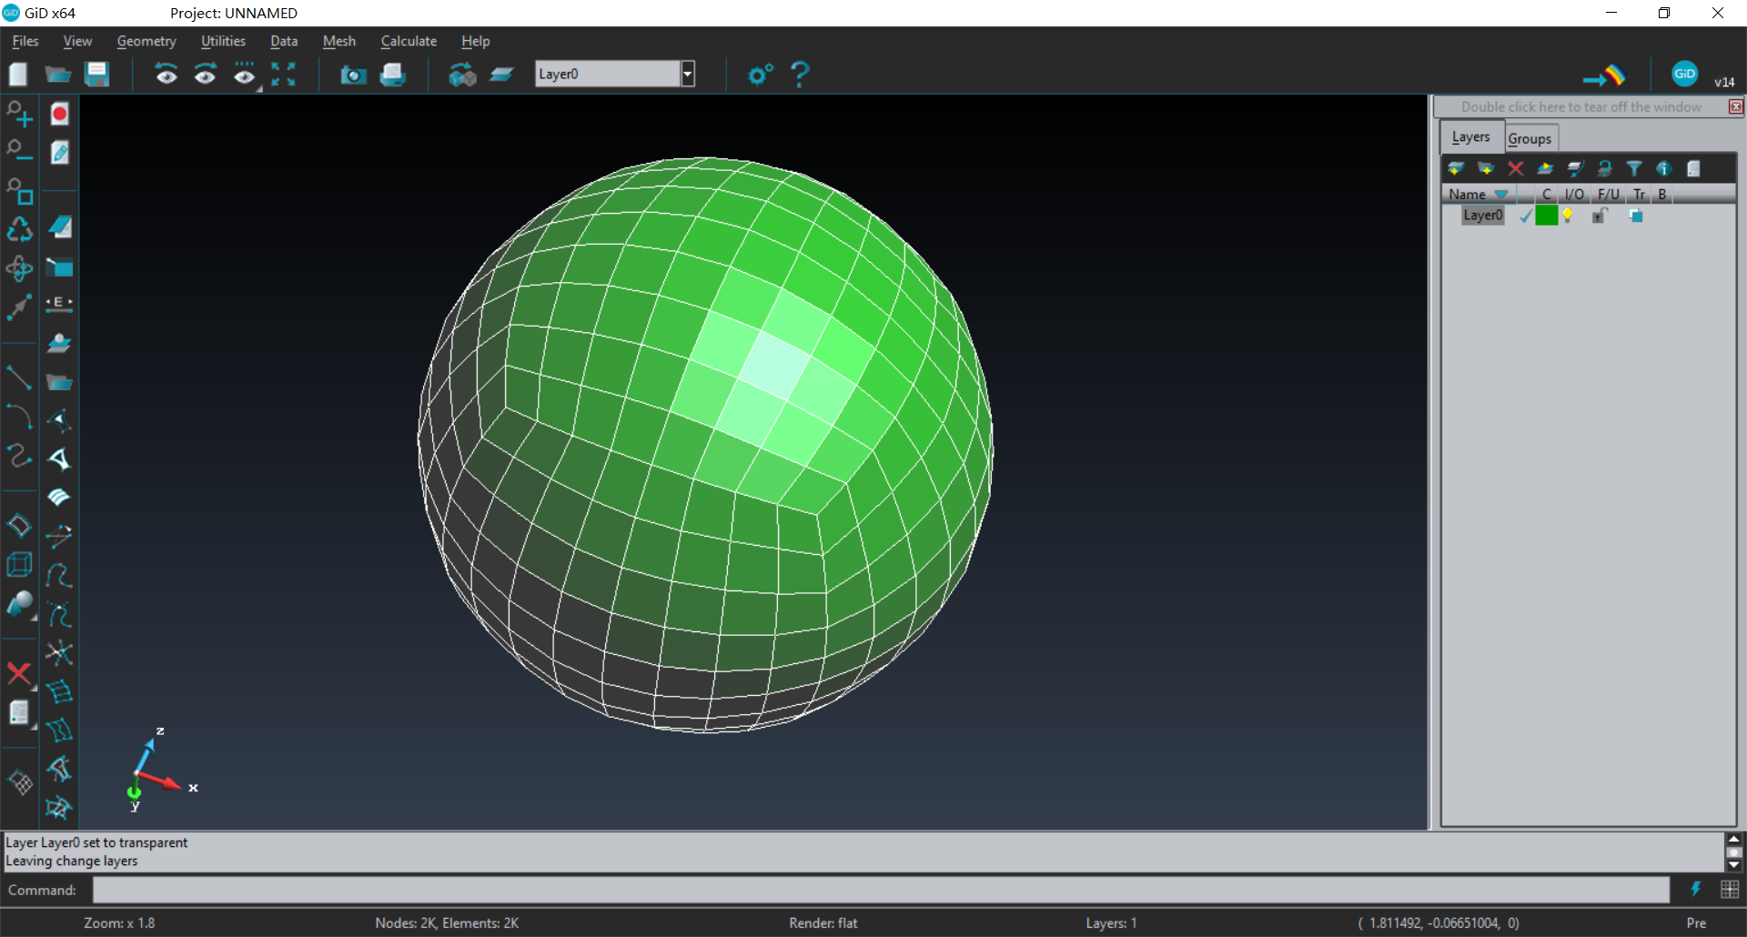Open the Layer0 dropdown in toolbar
Screen dimensions: 1747x937
tap(688, 74)
